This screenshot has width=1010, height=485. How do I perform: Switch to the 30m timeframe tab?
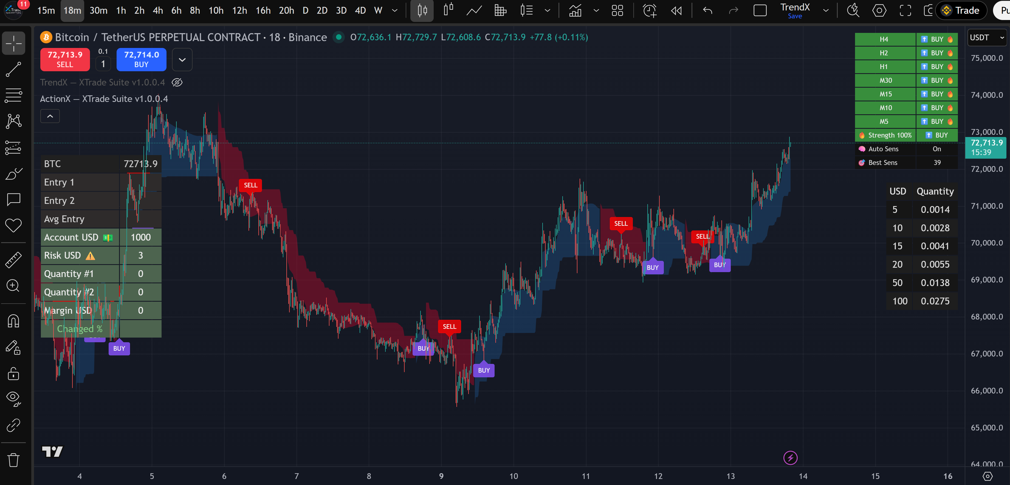click(x=98, y=11)
